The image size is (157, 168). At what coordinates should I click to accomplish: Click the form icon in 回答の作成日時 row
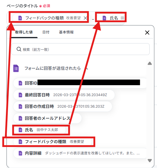[x=20, y=106]
